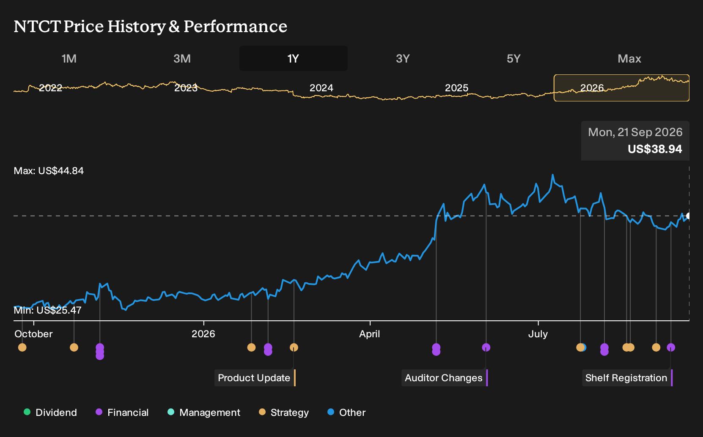Image resolution: width=703 pixels, height=437 pixels.
Task: Jump to 2024 on the overview timeline
Action: (x=321, y=88)
